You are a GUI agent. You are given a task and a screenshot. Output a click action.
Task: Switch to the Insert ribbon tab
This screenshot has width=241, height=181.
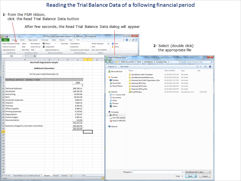(22, 40)
